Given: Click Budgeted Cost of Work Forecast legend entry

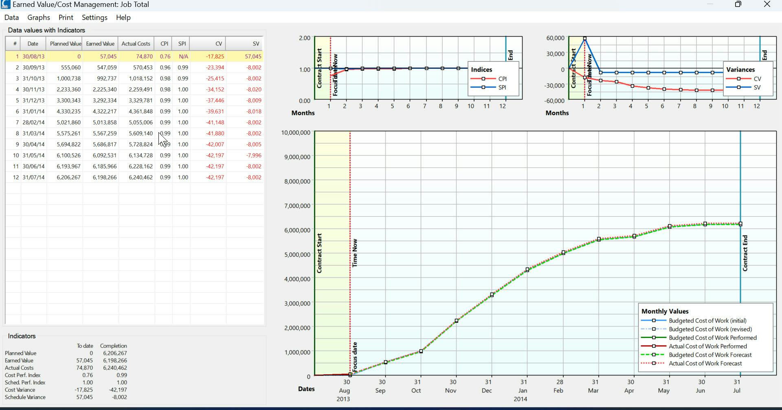Looking at the screenshot, I should (696, 355).
